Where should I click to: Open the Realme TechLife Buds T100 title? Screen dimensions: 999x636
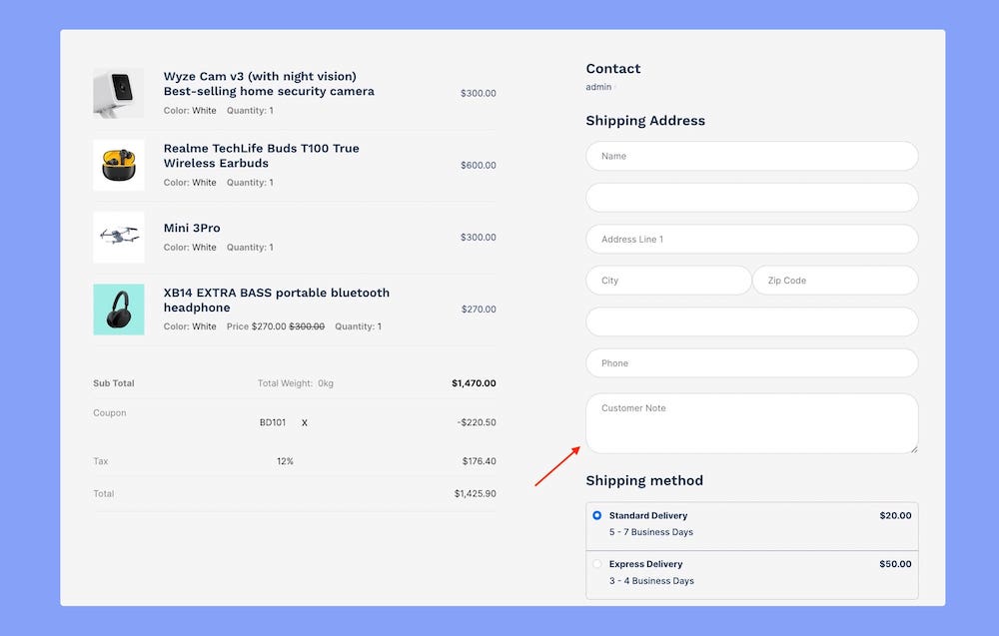click(x=261, y=156)
